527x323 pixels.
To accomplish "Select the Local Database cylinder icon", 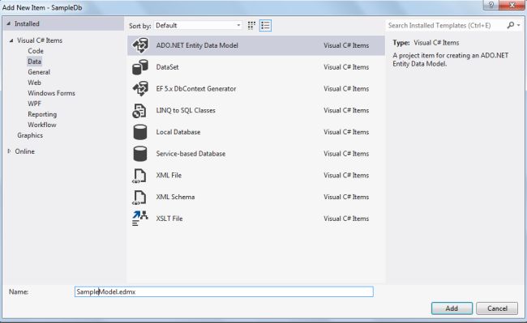I will pos(139,132).
